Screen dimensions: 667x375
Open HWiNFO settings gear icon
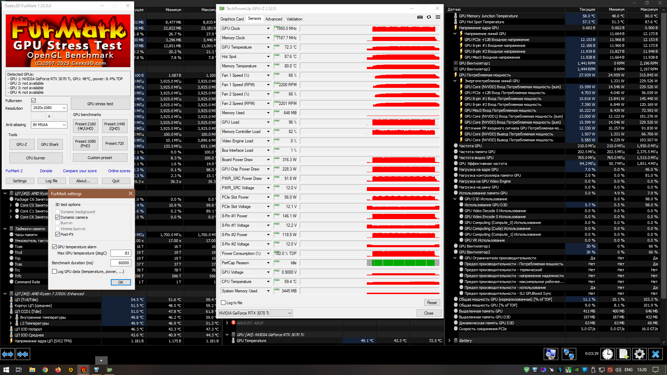[x=639, y=354]
